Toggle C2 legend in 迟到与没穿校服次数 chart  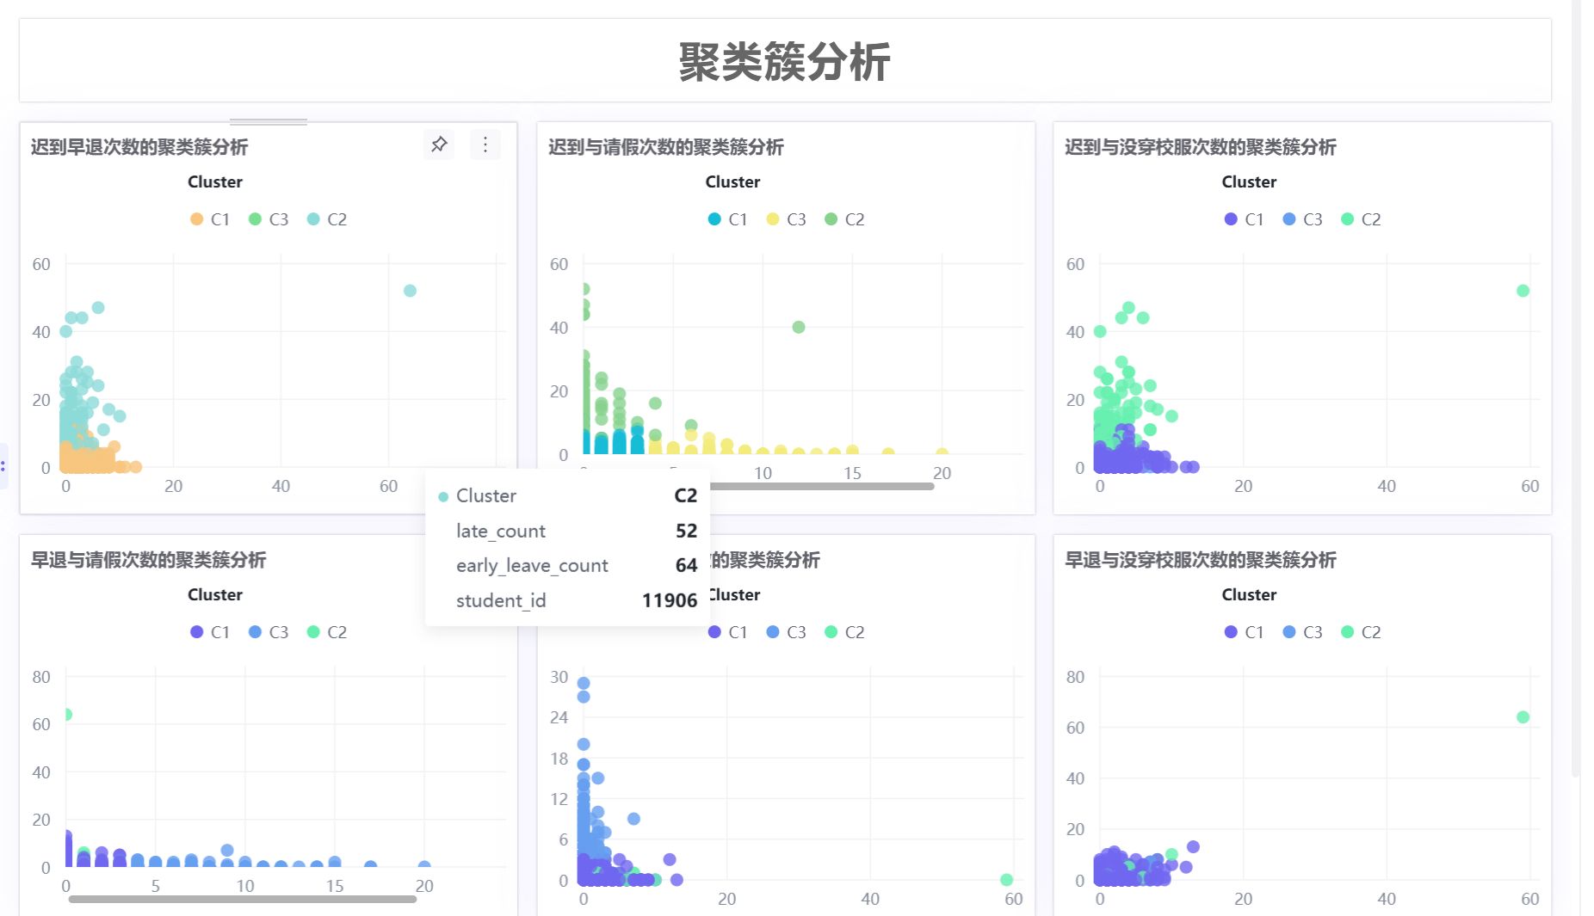tap(1361, 219)
